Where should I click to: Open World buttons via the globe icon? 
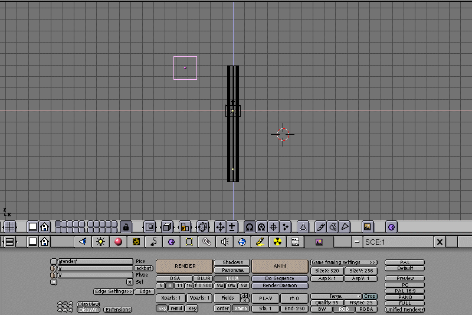click(242, 242)
